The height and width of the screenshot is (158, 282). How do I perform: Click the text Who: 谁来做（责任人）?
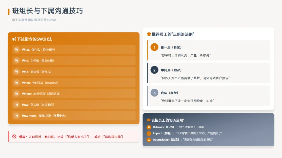point(37,71)
